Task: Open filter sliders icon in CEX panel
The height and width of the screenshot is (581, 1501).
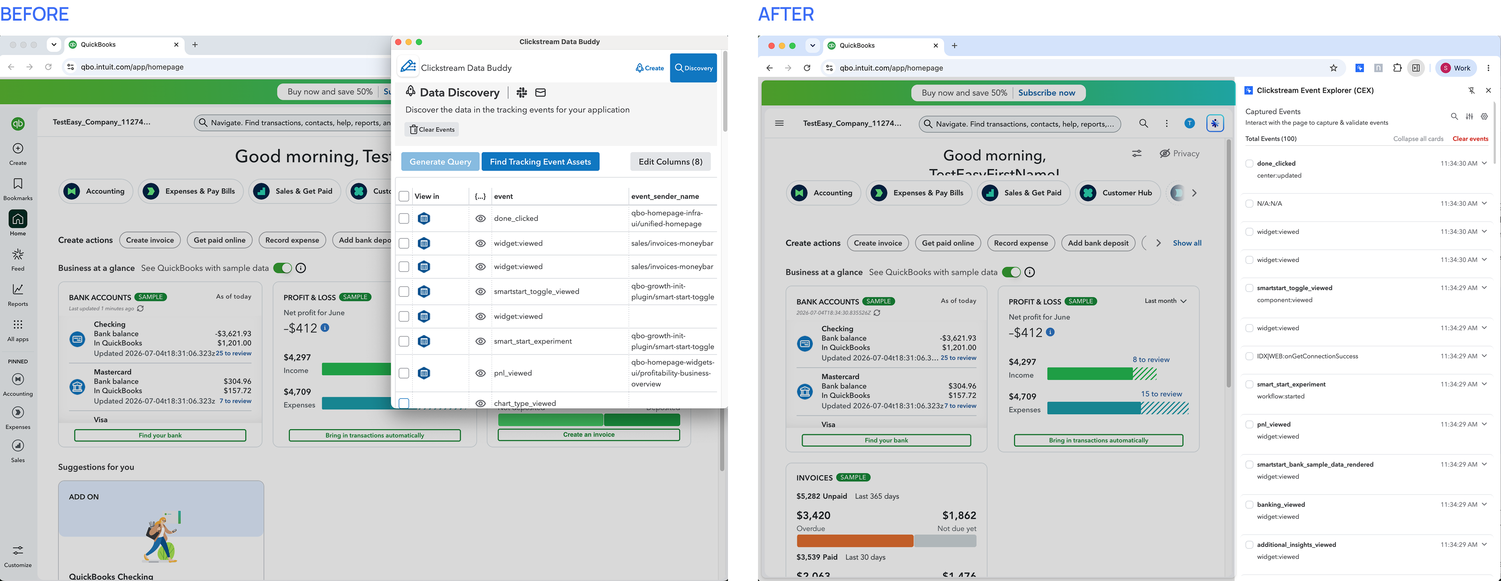Action: click(x=1470, y=116)
